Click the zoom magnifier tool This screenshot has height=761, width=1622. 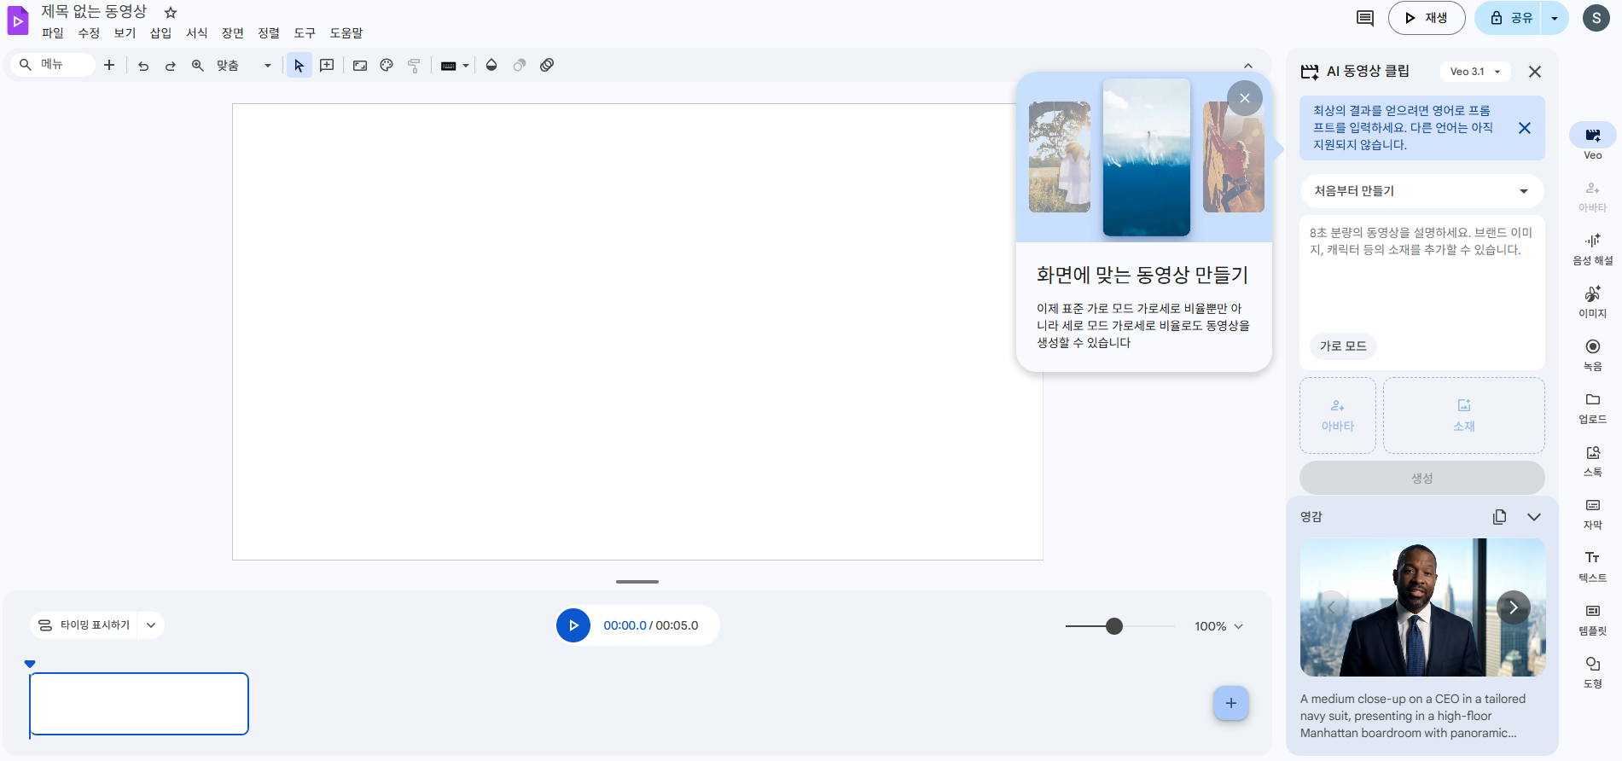point(198,66)
